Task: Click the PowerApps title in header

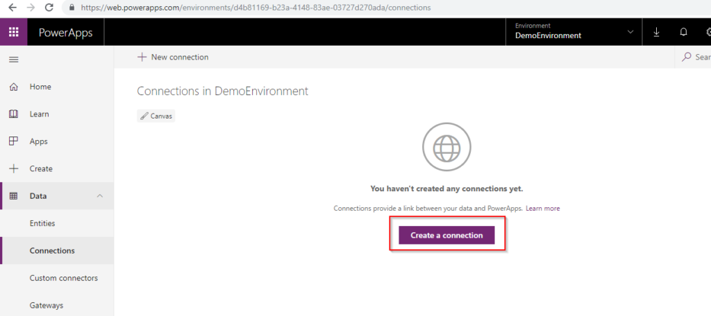Action: [65, 32]
